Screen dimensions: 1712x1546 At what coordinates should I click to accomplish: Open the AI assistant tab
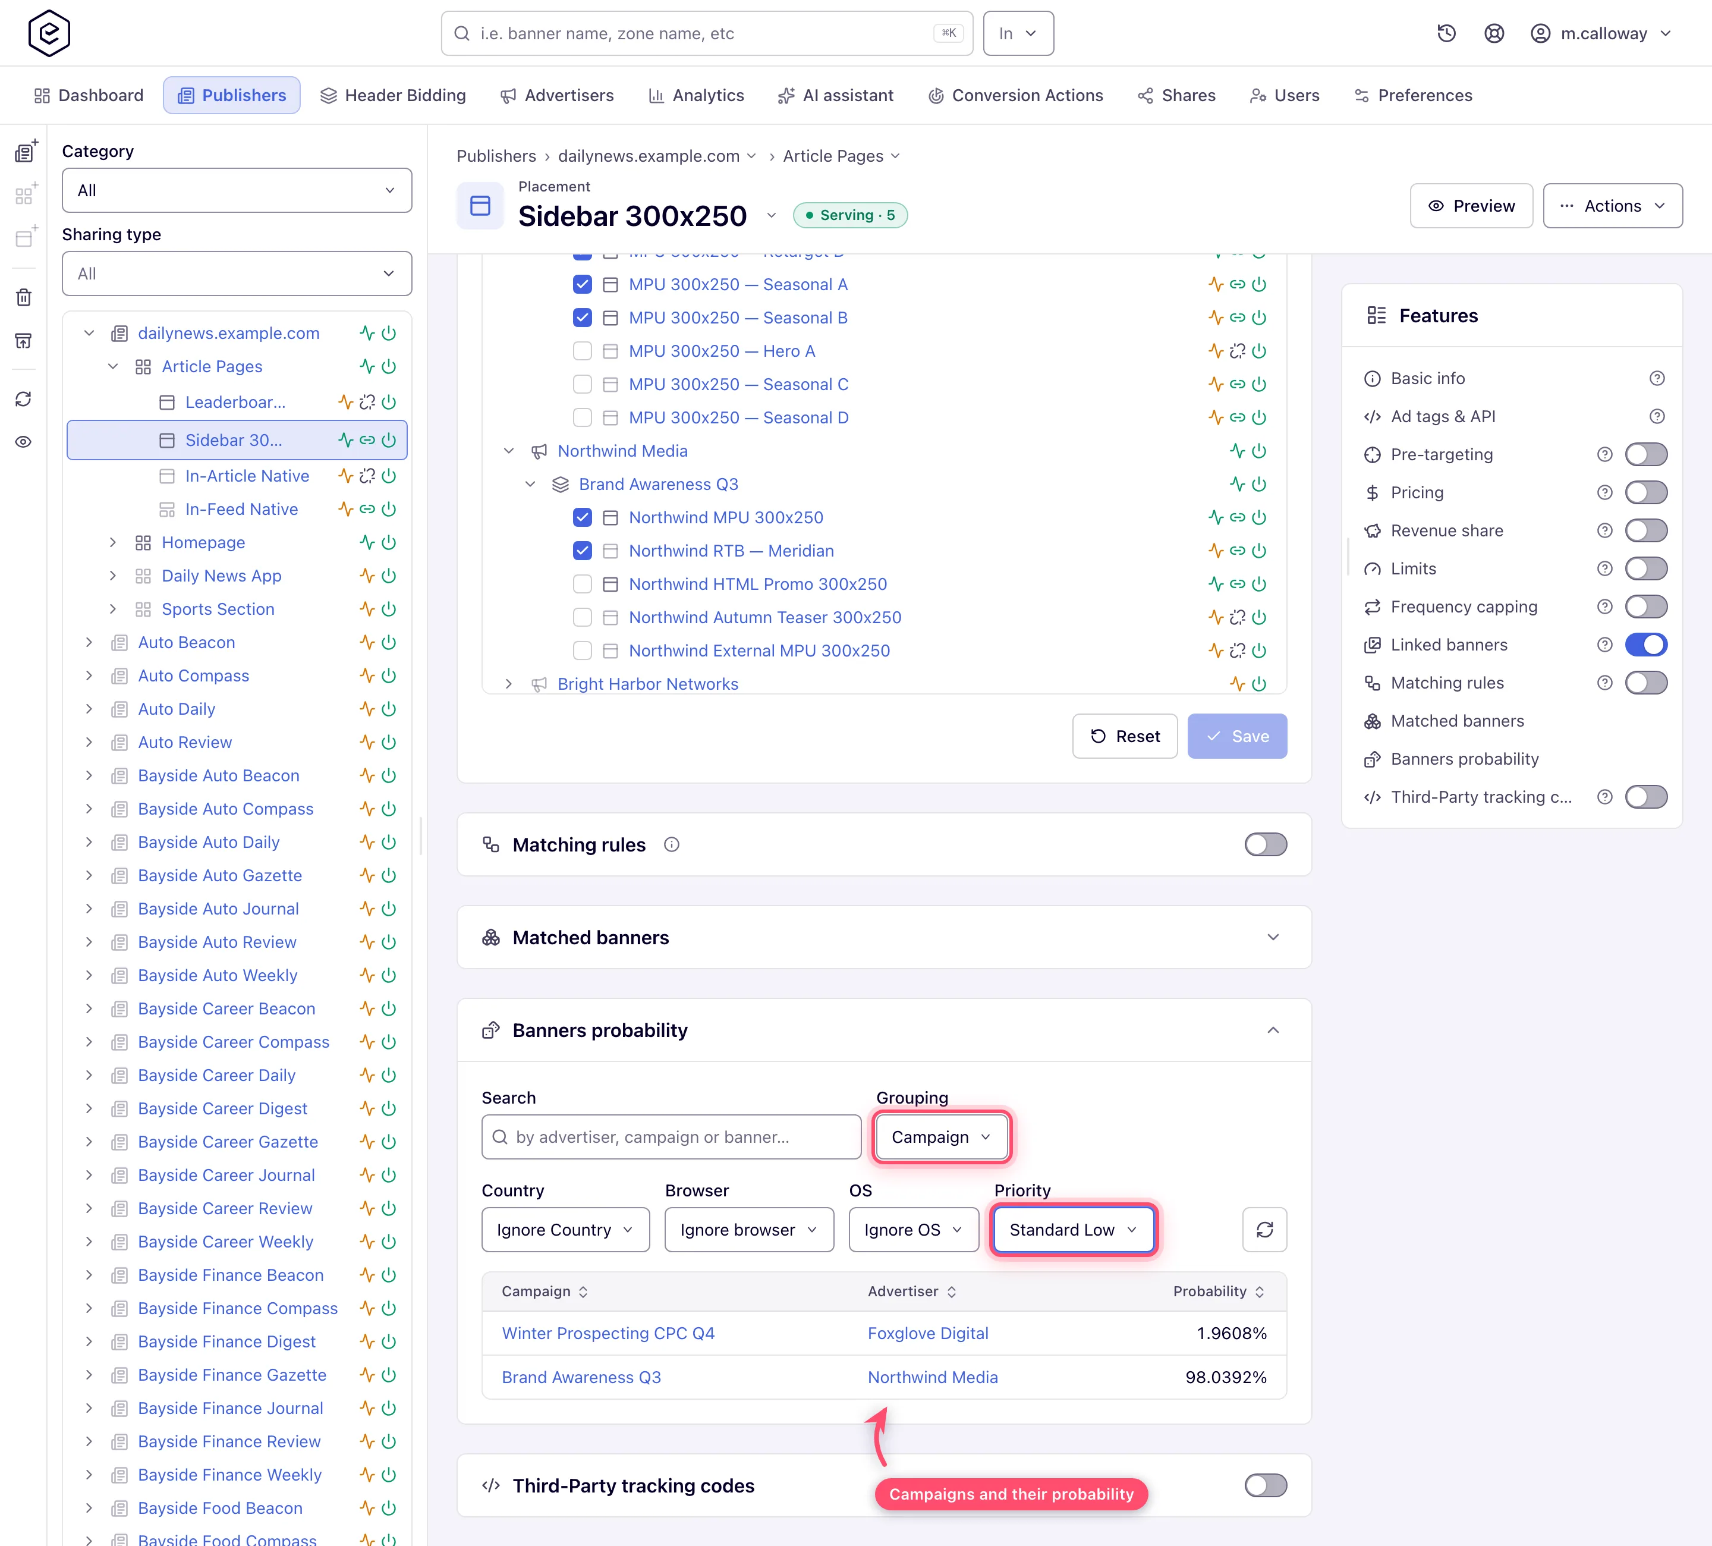click(836, 95)
